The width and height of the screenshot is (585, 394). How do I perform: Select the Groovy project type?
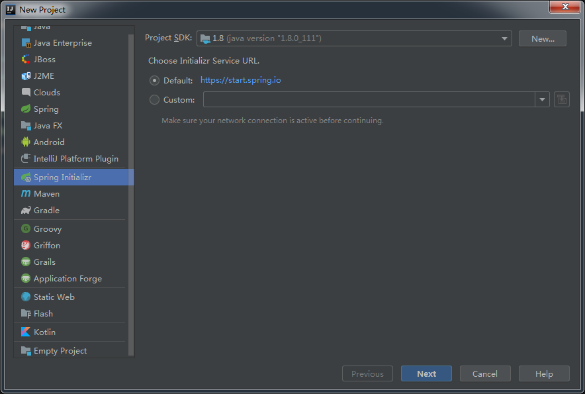pos(48,228)
